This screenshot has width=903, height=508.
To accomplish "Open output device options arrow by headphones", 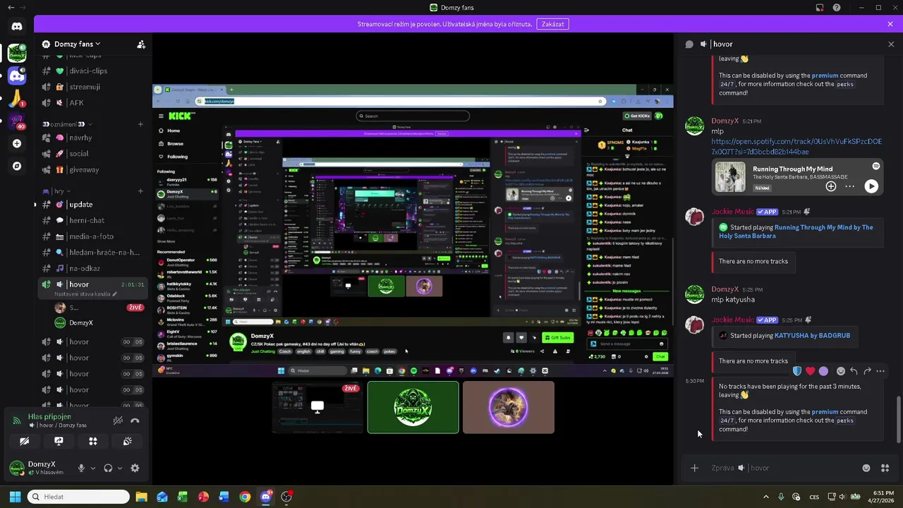I will click(x=119, y=468).
